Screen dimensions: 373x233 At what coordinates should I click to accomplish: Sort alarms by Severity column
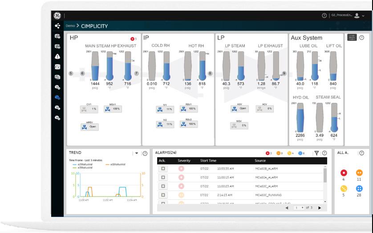click(184, 161)
